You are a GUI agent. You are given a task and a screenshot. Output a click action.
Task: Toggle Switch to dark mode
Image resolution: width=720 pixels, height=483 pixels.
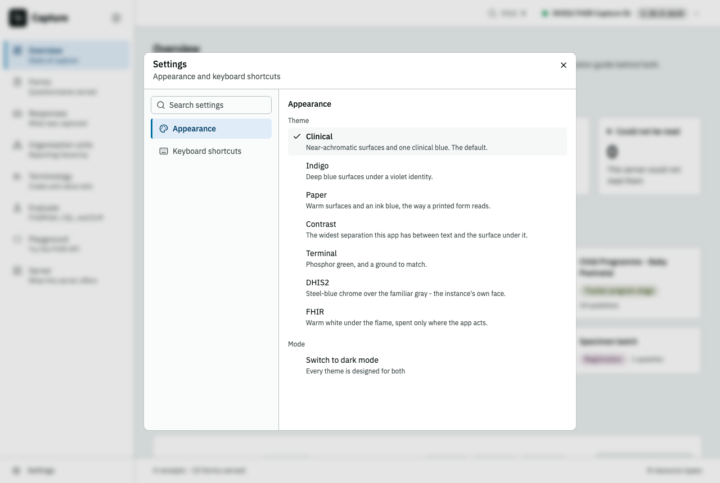tap(427, 365)
